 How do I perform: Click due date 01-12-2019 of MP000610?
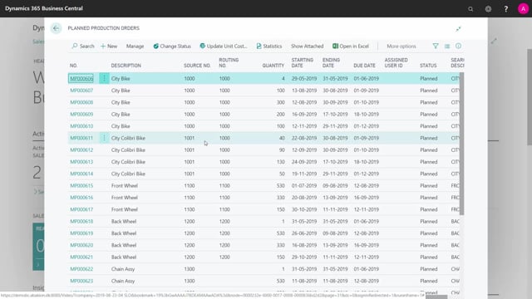366,126
